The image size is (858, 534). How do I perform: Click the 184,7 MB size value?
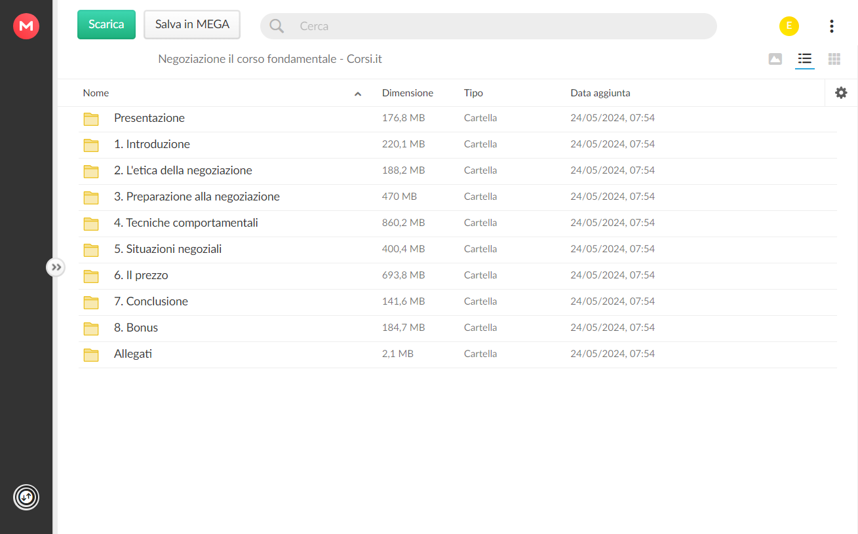pos(404,328)
